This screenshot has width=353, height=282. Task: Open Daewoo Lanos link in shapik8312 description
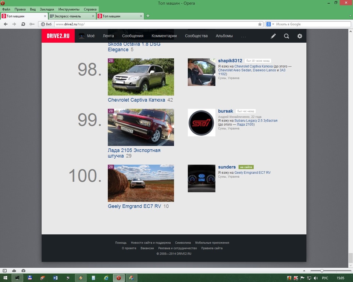click(264, 70)
